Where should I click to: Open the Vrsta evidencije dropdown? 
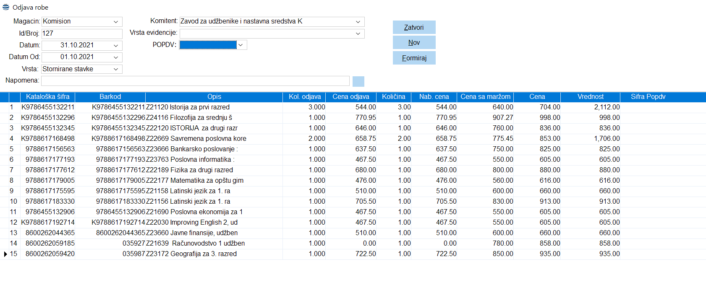tap(358, 34)
